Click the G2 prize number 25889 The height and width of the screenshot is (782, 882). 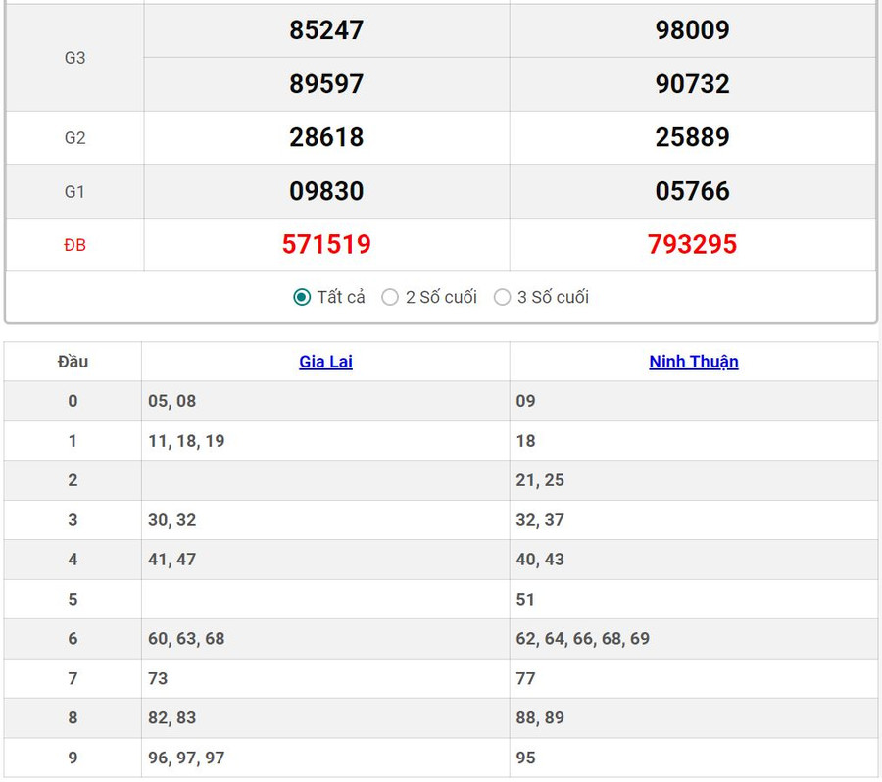pos(692,137)
